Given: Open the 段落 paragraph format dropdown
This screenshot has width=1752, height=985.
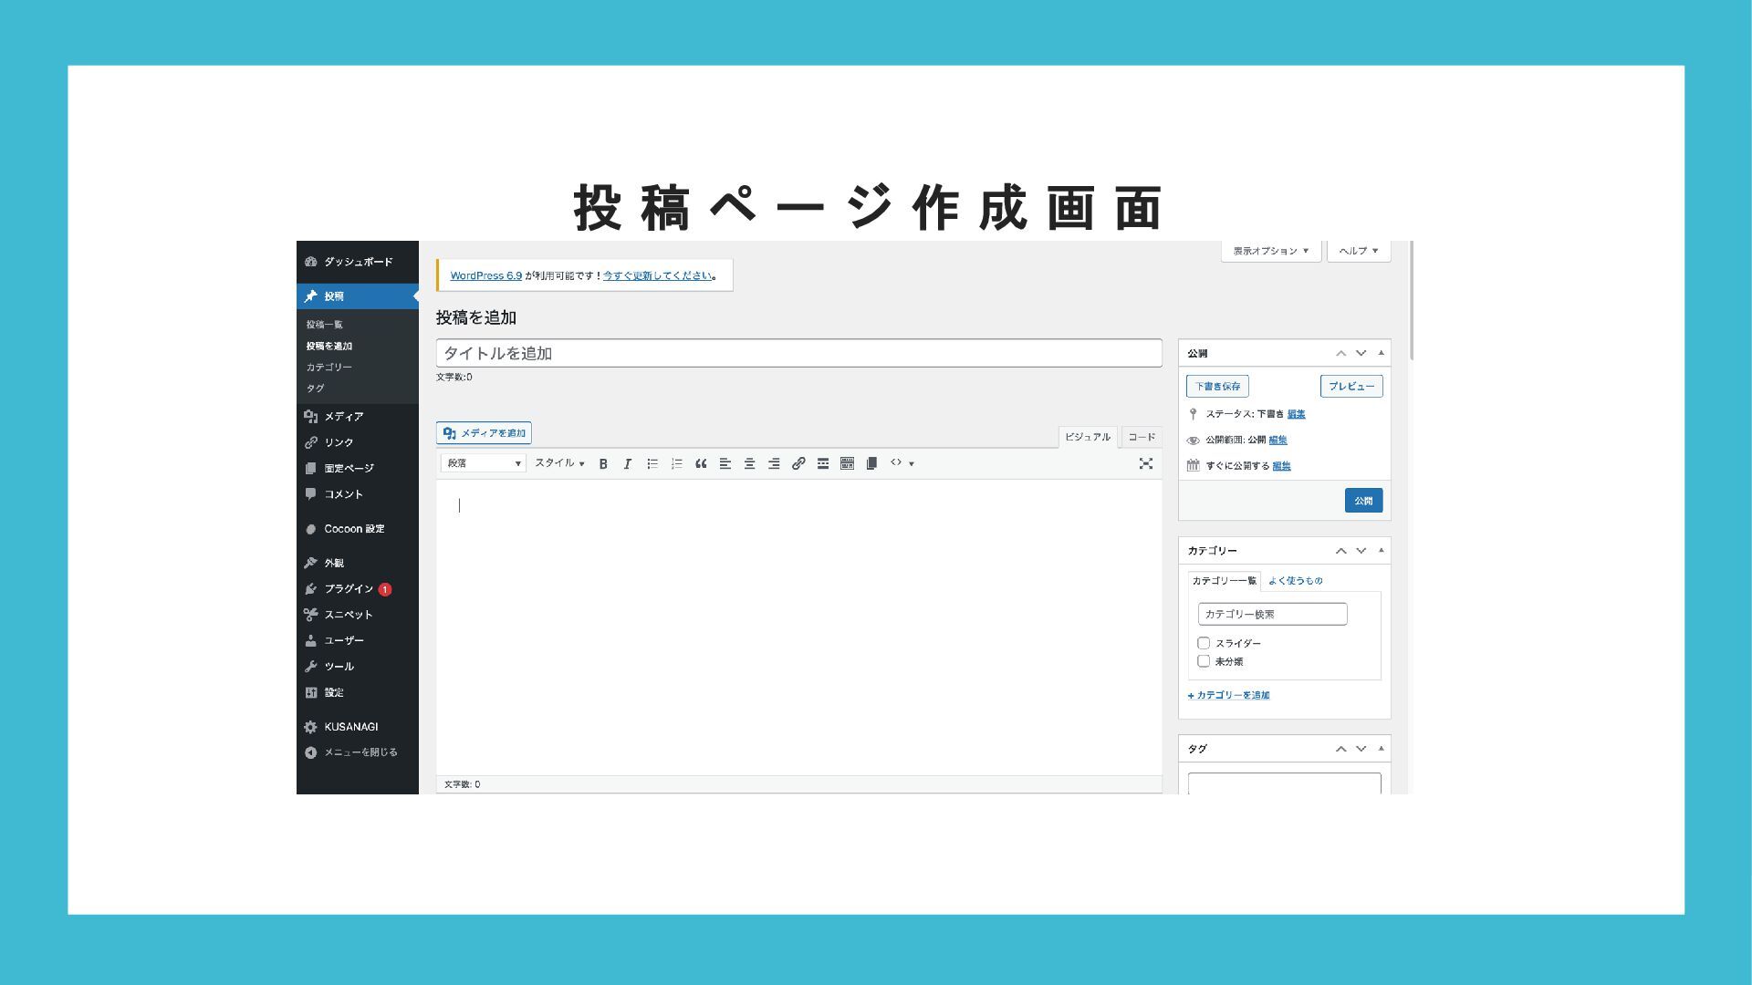Looking at the screenshot, I should (483, 463).
